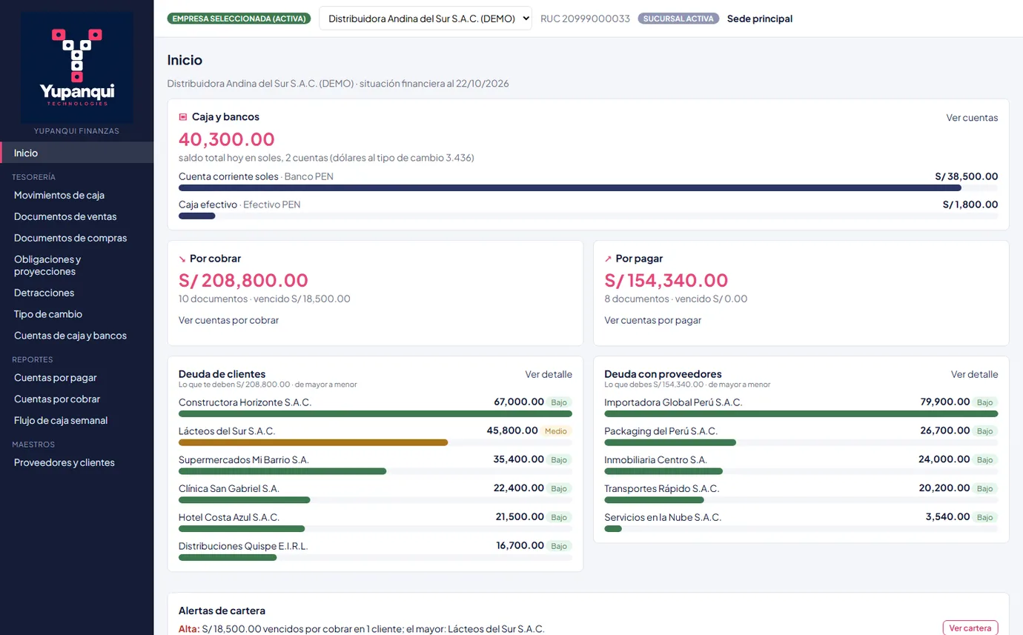
Task: Click the Yupanqui Technologies logo
Action: tap(76, 67)
